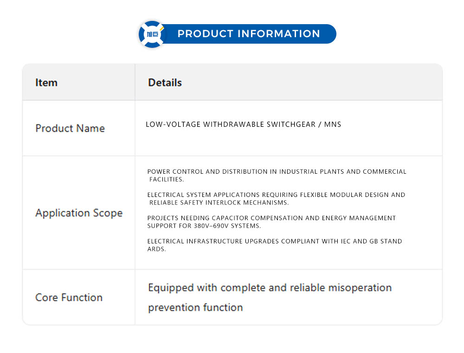Click the Reliable Safety Interlock Mechanisms line
The width and height of the screenshot is (464, 353).
point(219,203)
